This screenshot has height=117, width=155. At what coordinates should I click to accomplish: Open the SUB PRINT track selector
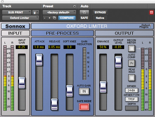(17, 12)
